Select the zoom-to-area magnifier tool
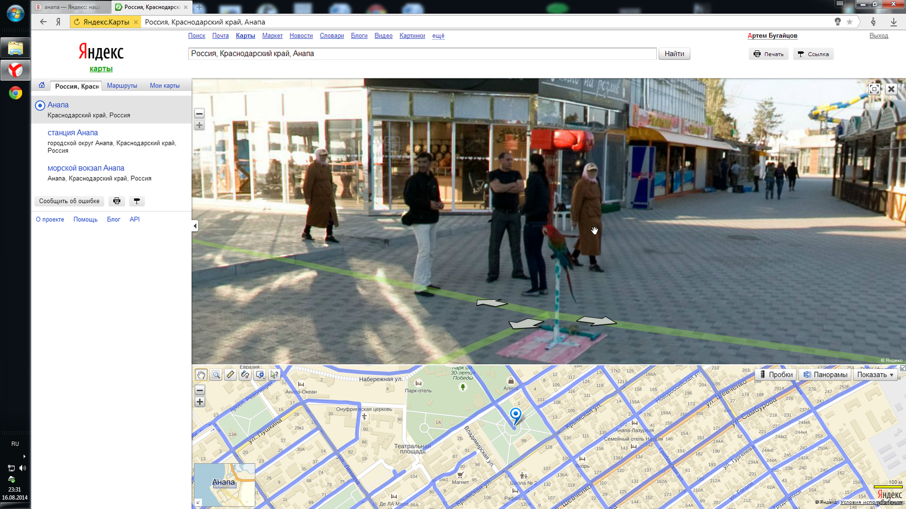The width and height of the screenshot is (906, 509). coord(216,374)
